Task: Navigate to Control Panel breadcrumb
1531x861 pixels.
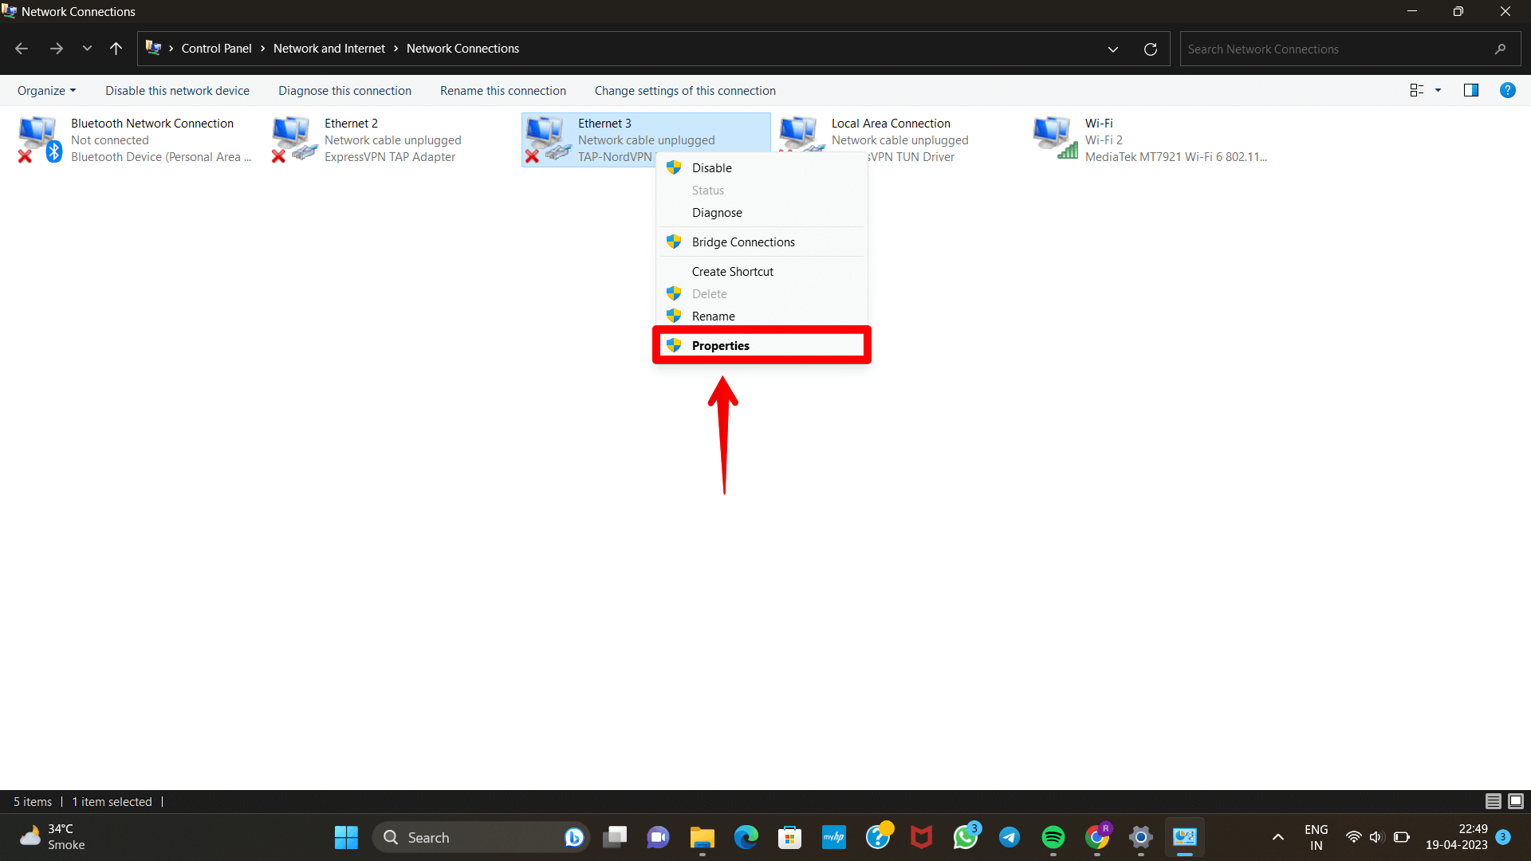Action: point(216,49)
